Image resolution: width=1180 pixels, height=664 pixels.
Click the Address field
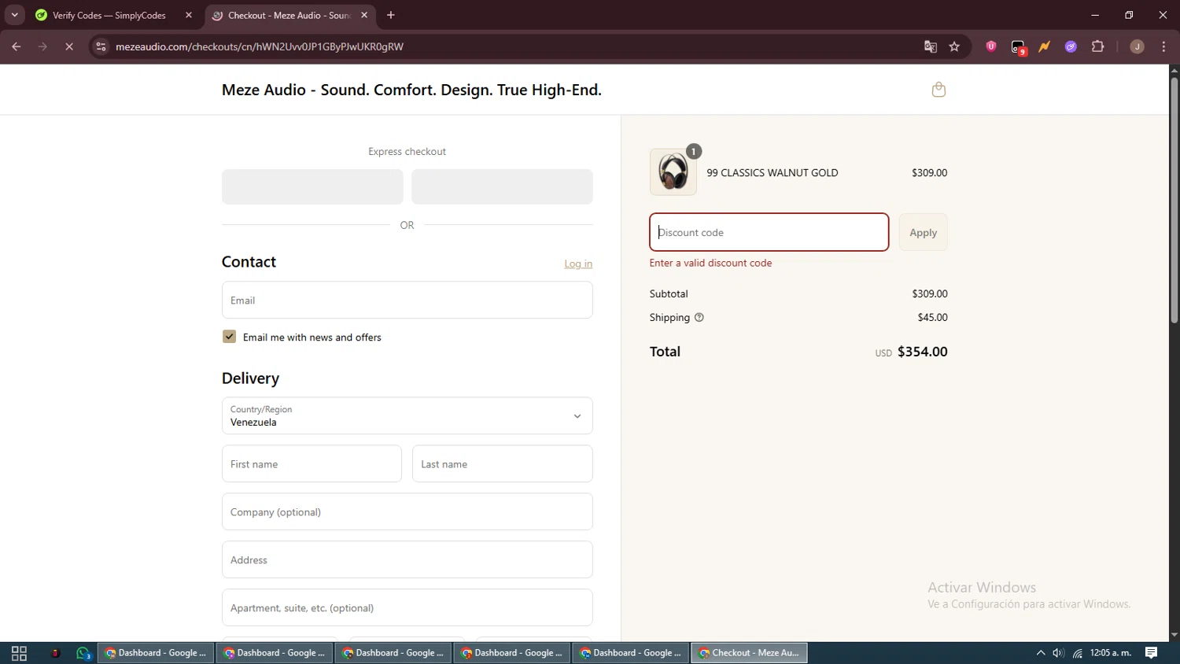click(x=407, y=559)
